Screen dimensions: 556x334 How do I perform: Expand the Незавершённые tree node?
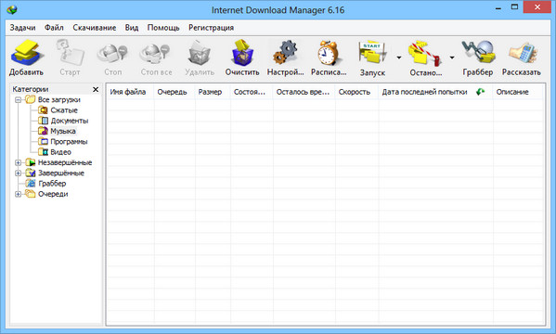[18, 162]
